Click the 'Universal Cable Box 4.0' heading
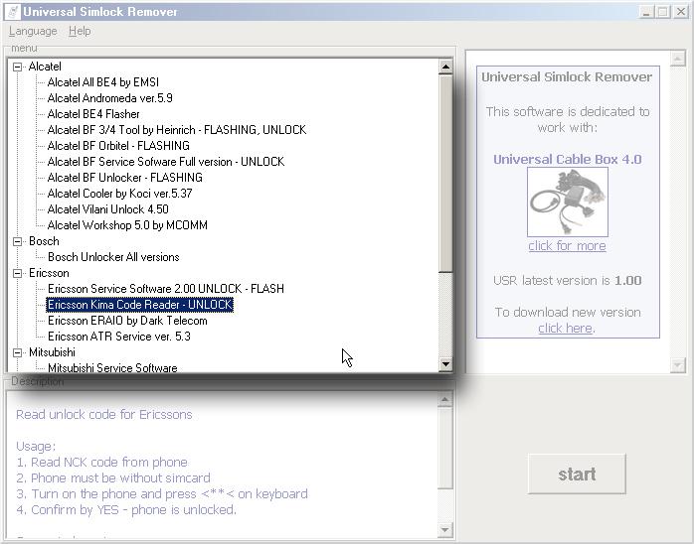The width and height of the screenshot is (694, 544). click(x=568, y=160)
